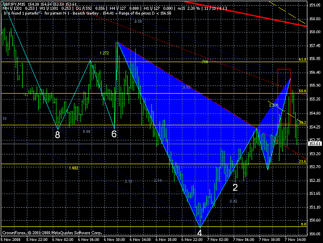The width and height of the screenshot is (323, 243).
Task: Click the 'H4 V 127' indicator reading
Action: pos(117,8)
